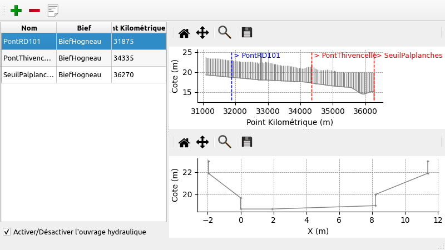The height and width of the screenshot is (250, 445).
Task: Select zoom magnifier on lower plot toolbar
Action: [x=225, y=142]
